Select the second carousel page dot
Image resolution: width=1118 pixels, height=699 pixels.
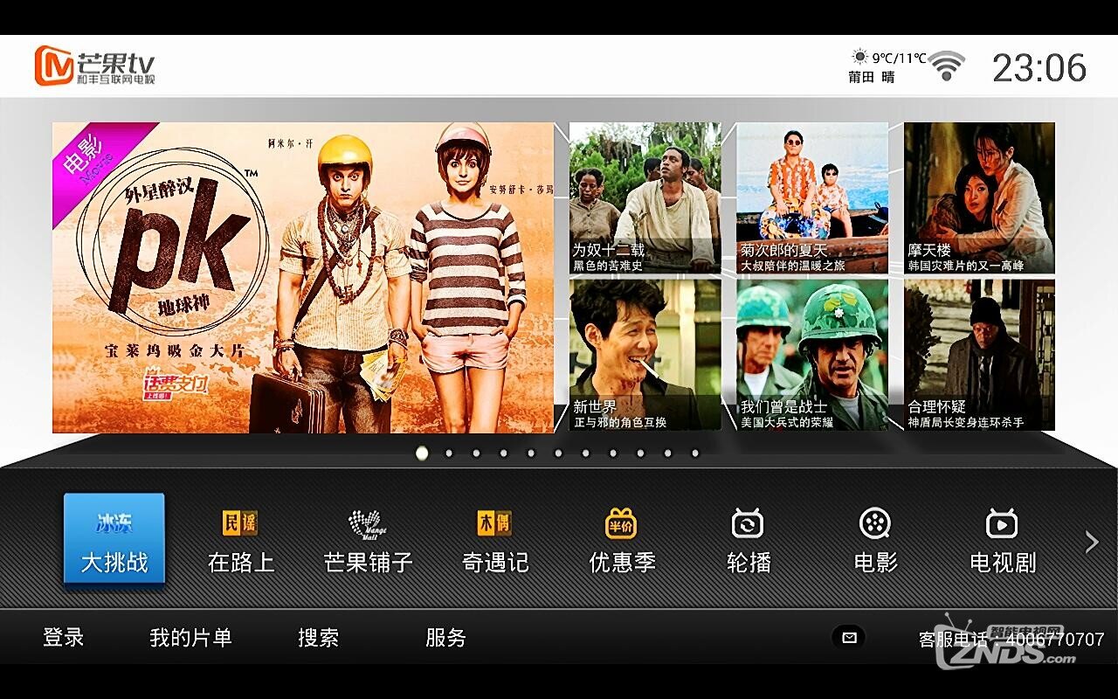(x=449, y=453)
